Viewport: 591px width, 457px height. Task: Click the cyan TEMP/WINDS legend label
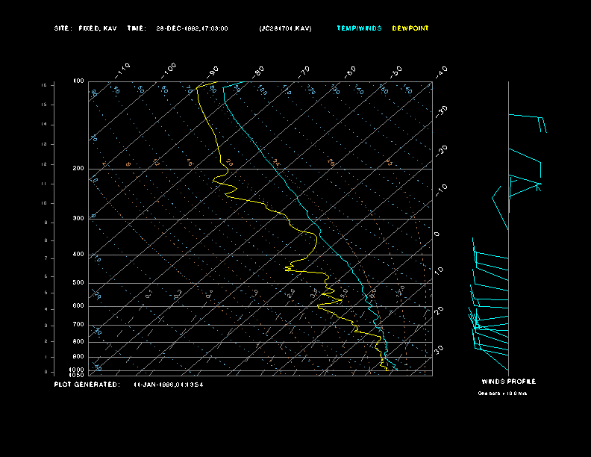pos(358,28)
